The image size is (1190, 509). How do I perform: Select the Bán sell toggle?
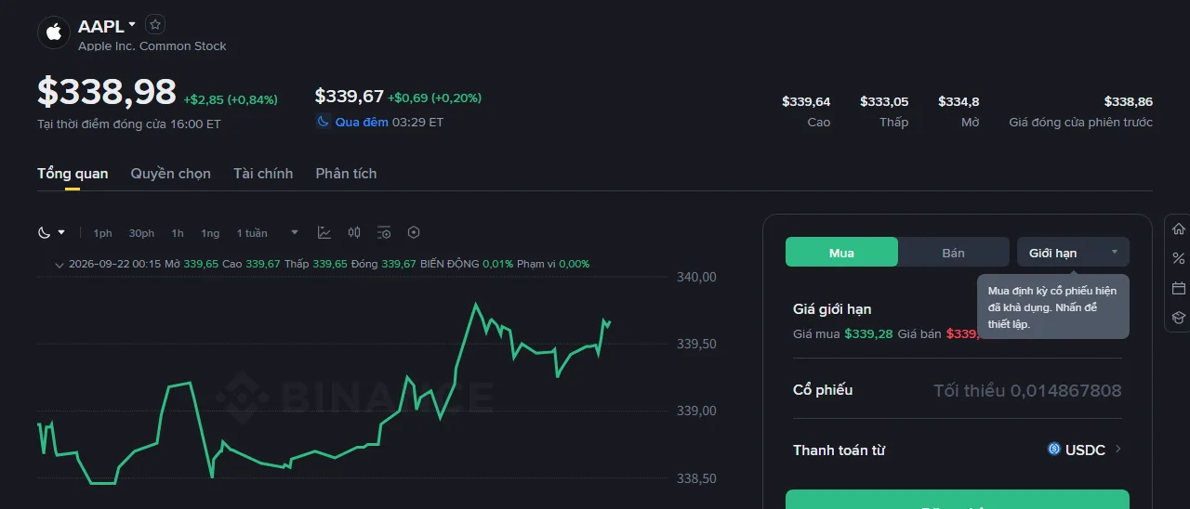[953, 253]
